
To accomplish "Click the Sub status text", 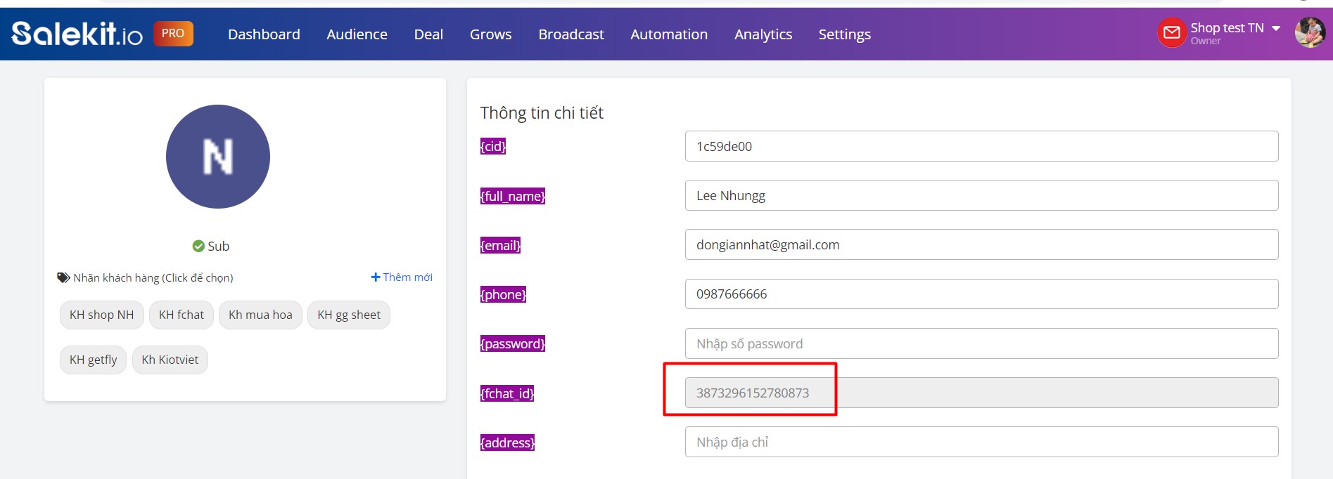I will (218, 247).
